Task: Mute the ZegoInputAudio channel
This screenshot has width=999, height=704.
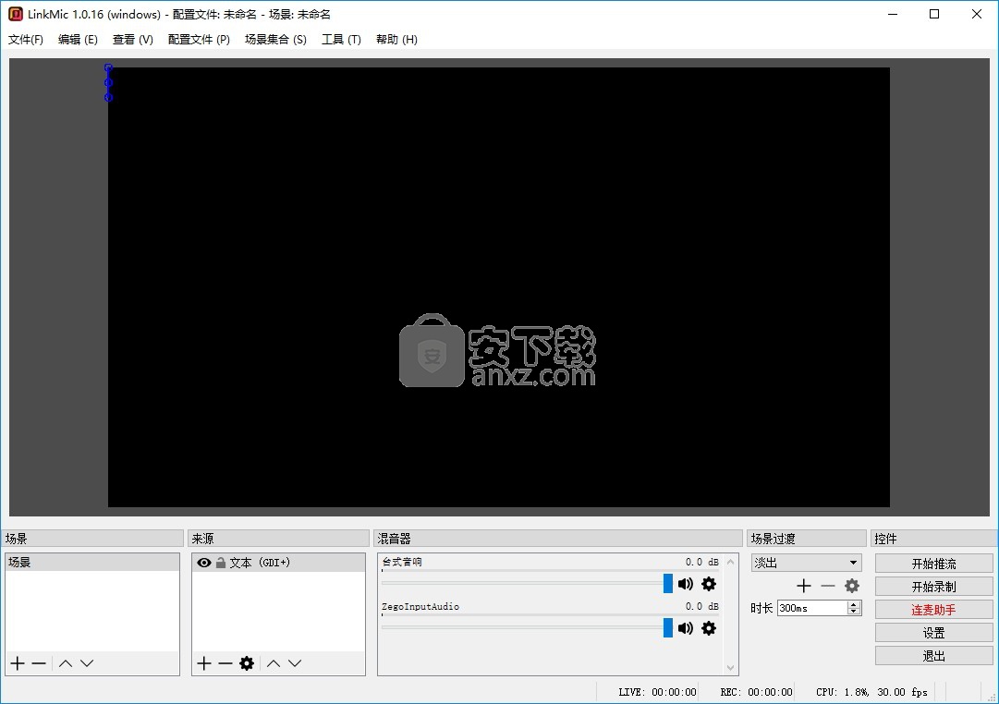Action: coord(686,628)
